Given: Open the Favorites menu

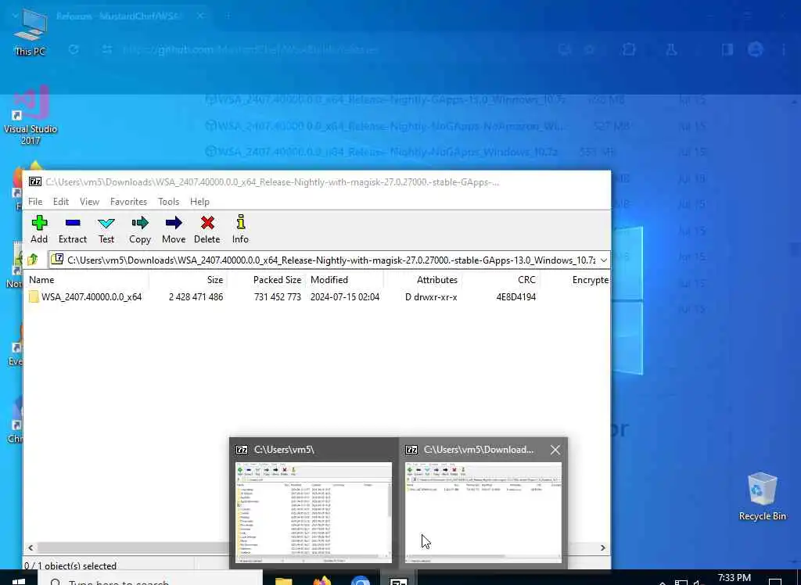Looking at the screenshot, I should [129, 202].
